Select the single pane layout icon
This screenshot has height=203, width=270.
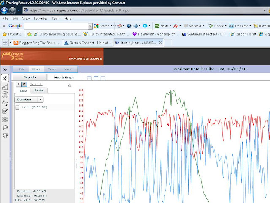(103, 78)
